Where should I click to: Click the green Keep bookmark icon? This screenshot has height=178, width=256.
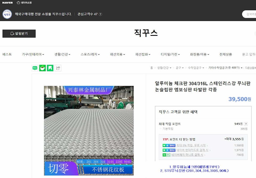(x=50, y=68)
